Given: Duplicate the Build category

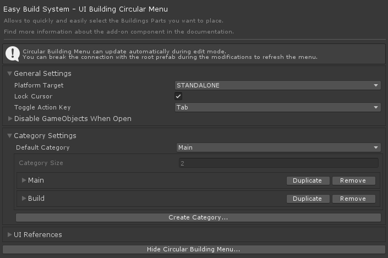Looking at the screenshot, I should (x=307, y=199).
